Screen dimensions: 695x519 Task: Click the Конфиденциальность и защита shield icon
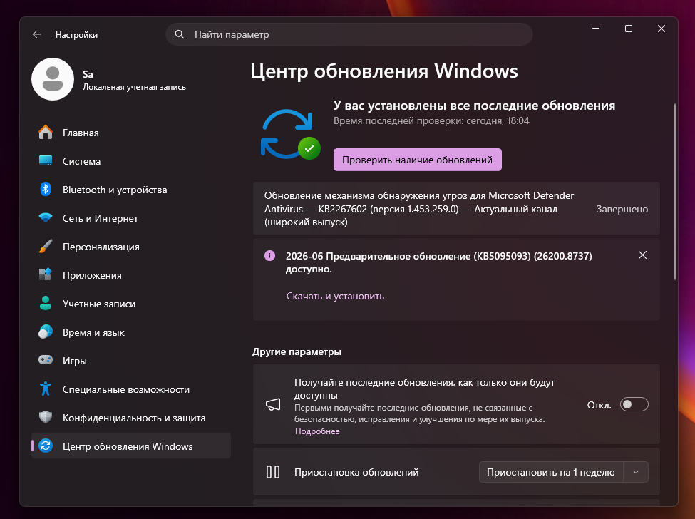click(45, 417)
